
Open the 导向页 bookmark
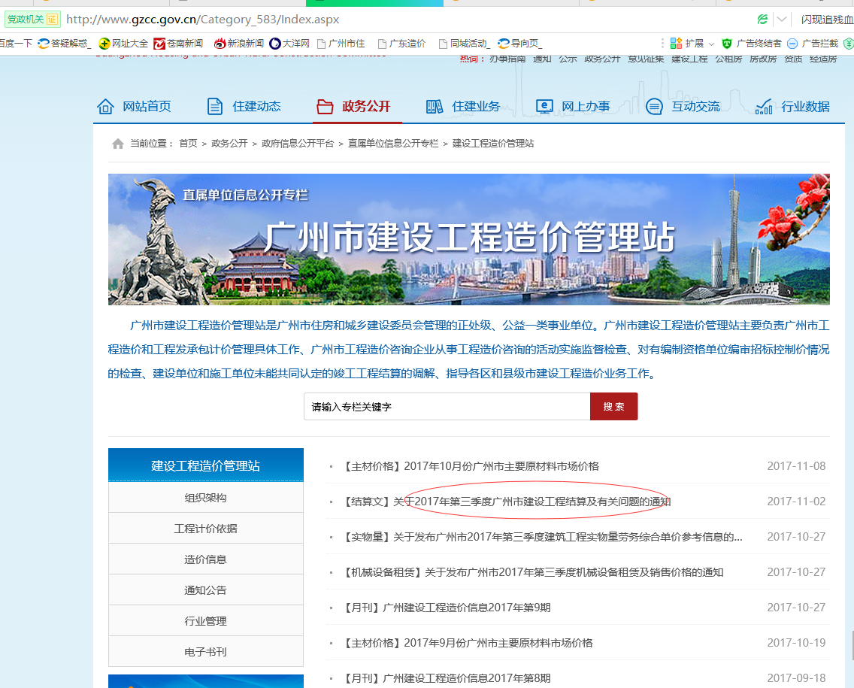520,44
